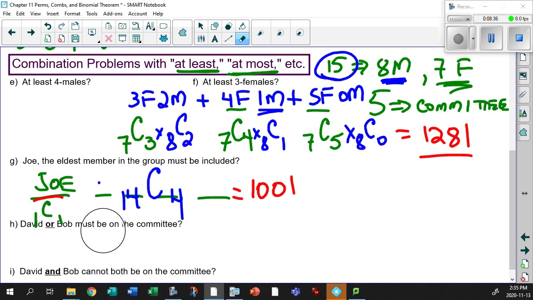Choose the small eraser size

coord(261,32)
